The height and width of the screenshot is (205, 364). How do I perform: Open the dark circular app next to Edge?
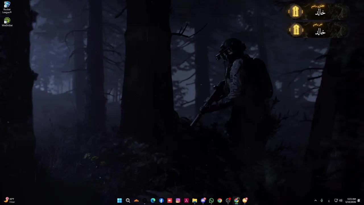pyautogui.click(x=144, y=200)
